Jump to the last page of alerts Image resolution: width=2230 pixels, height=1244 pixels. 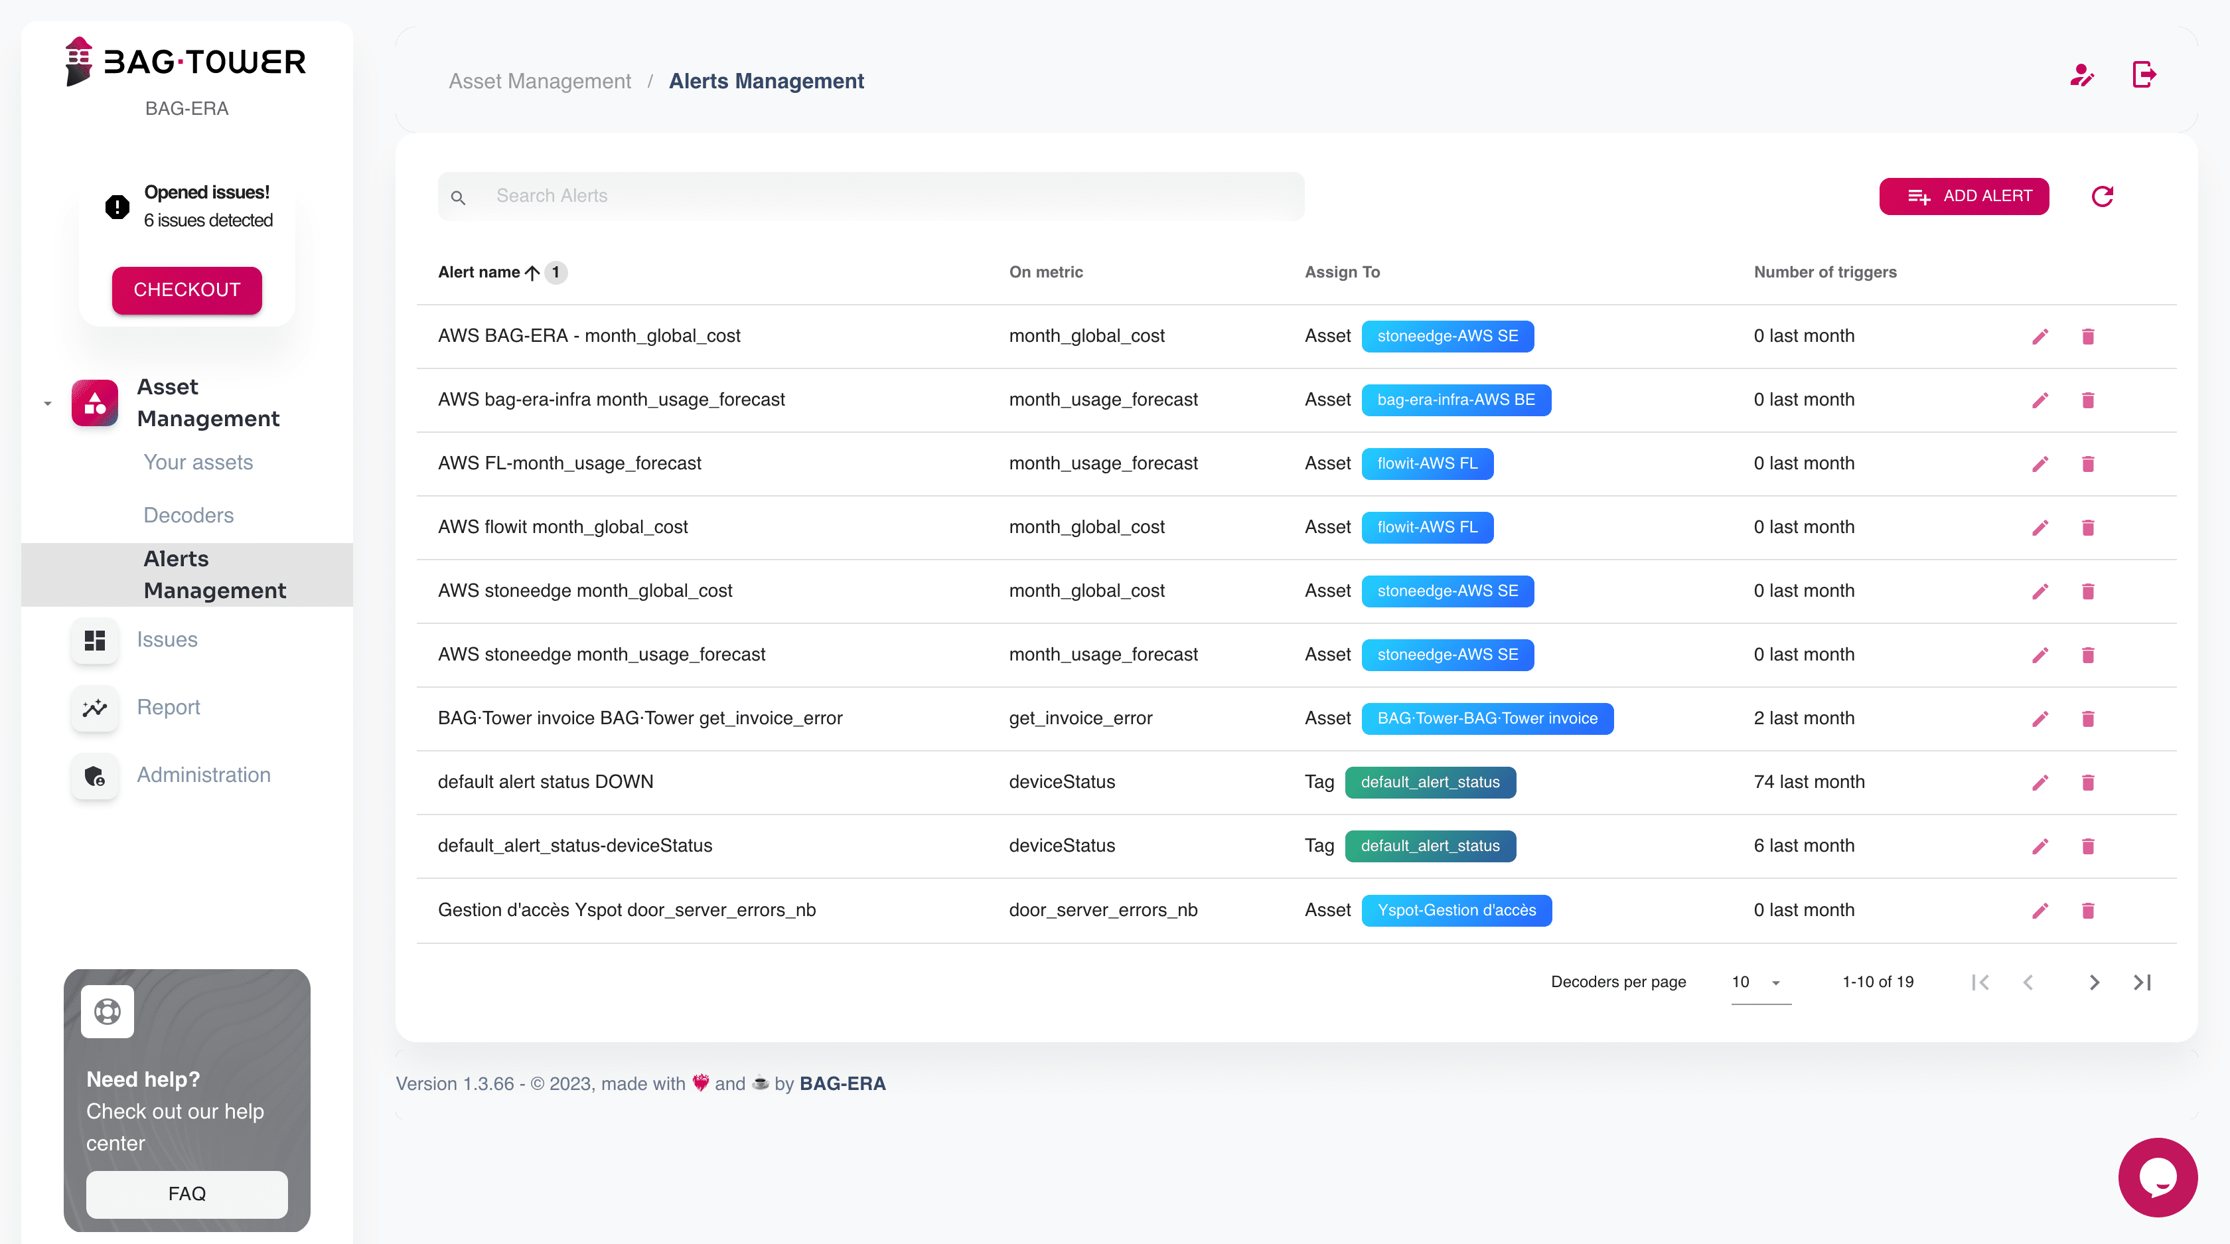pyautogui.click(x=2142, y=982)
